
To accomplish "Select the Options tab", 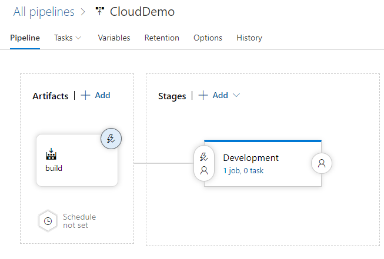I will coord(208,38).
